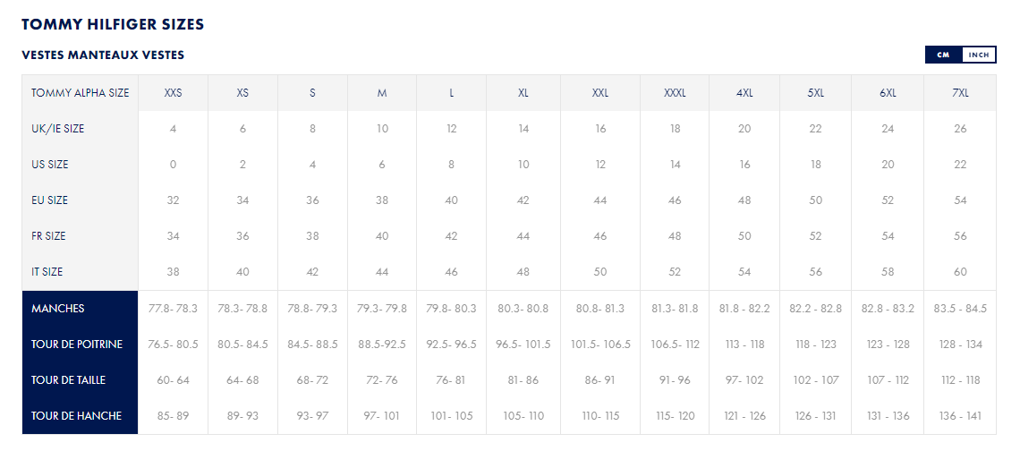Click the TOMMY HILFIGER SIZES title
The width and height of the screenshot is (1020, 451).
(113, 25)
